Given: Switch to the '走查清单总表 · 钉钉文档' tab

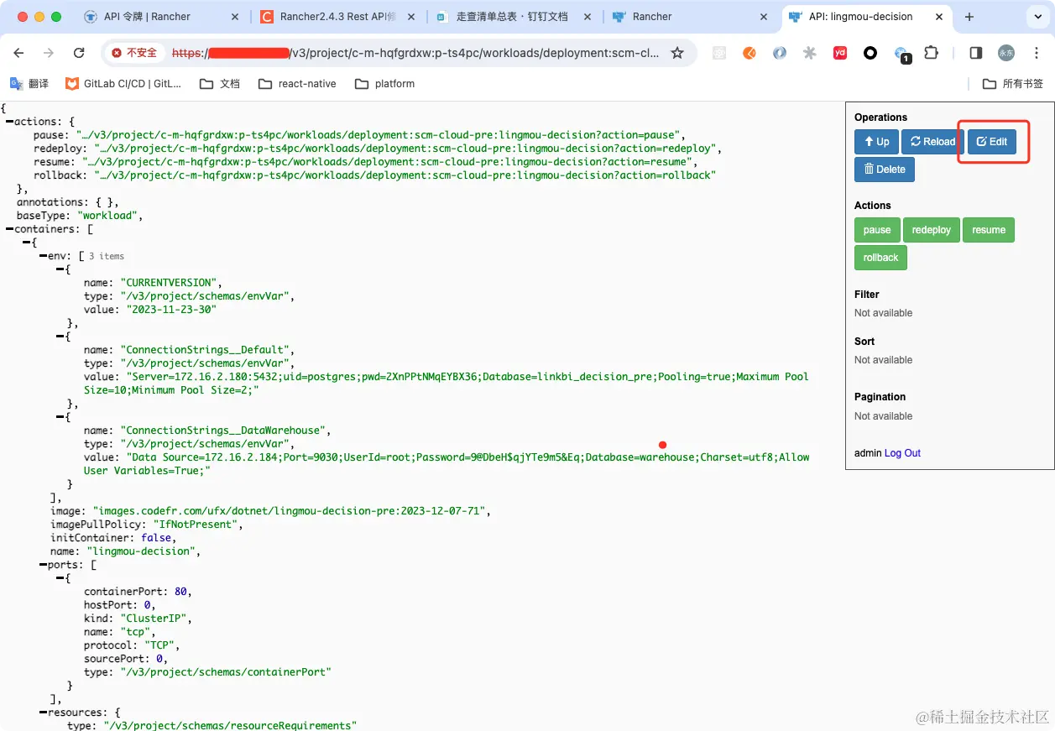Looking at the screenshot, I should [x=512, y=17].
